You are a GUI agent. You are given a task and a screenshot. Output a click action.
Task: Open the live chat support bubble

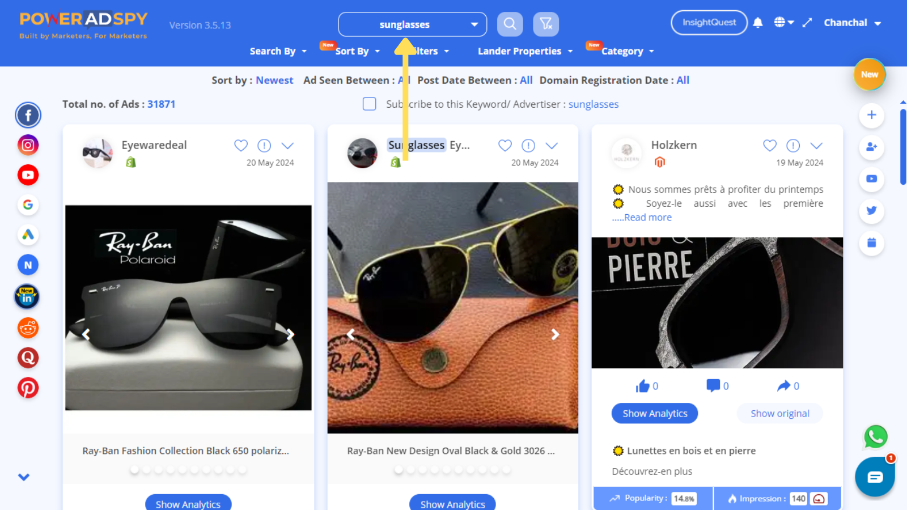[875, 477]
